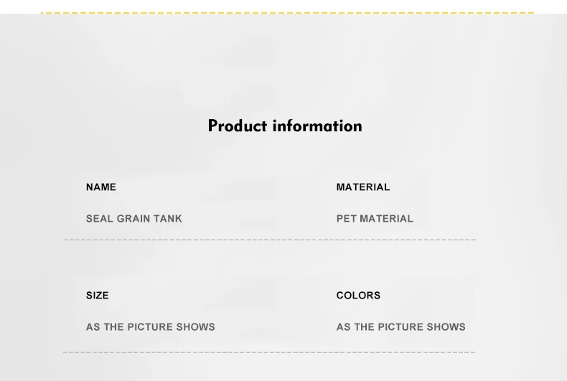The height and width of the screenshot is (381, 567).
Task: Click the word information in the heading
Action: pos(317,126)
